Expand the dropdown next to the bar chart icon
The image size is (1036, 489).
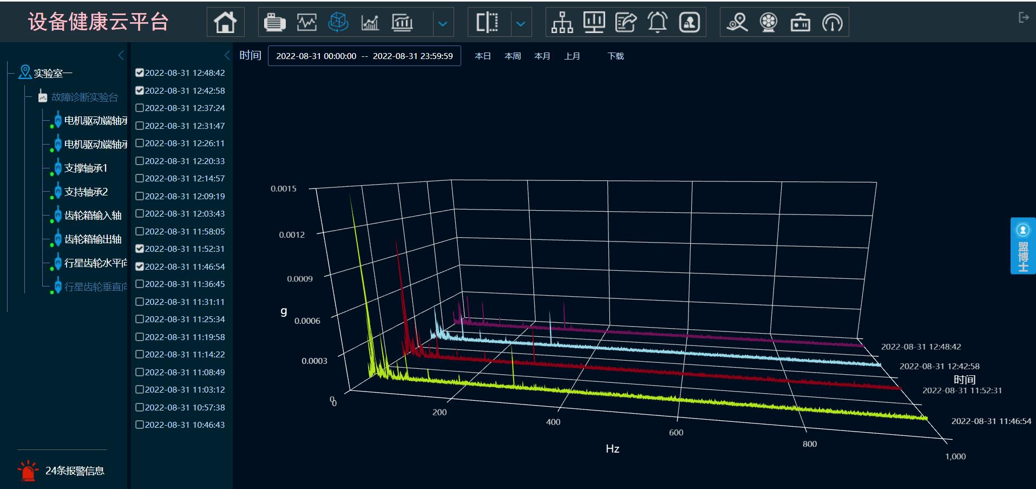click(443, 23)
